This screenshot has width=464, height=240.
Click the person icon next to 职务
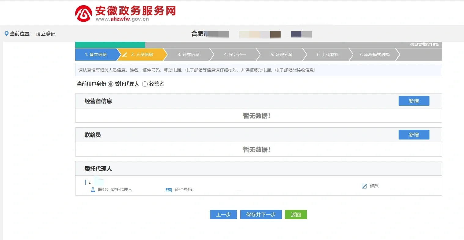tap(93, 190)
